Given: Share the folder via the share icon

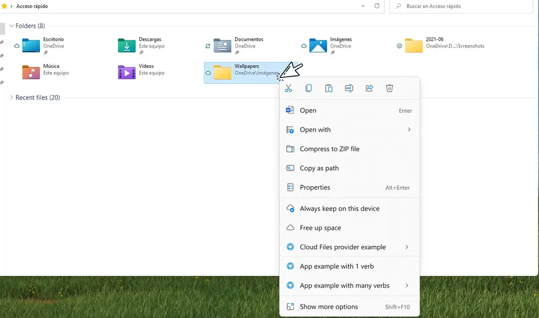Looking at the screenshot, I should [x=369, y=88].
